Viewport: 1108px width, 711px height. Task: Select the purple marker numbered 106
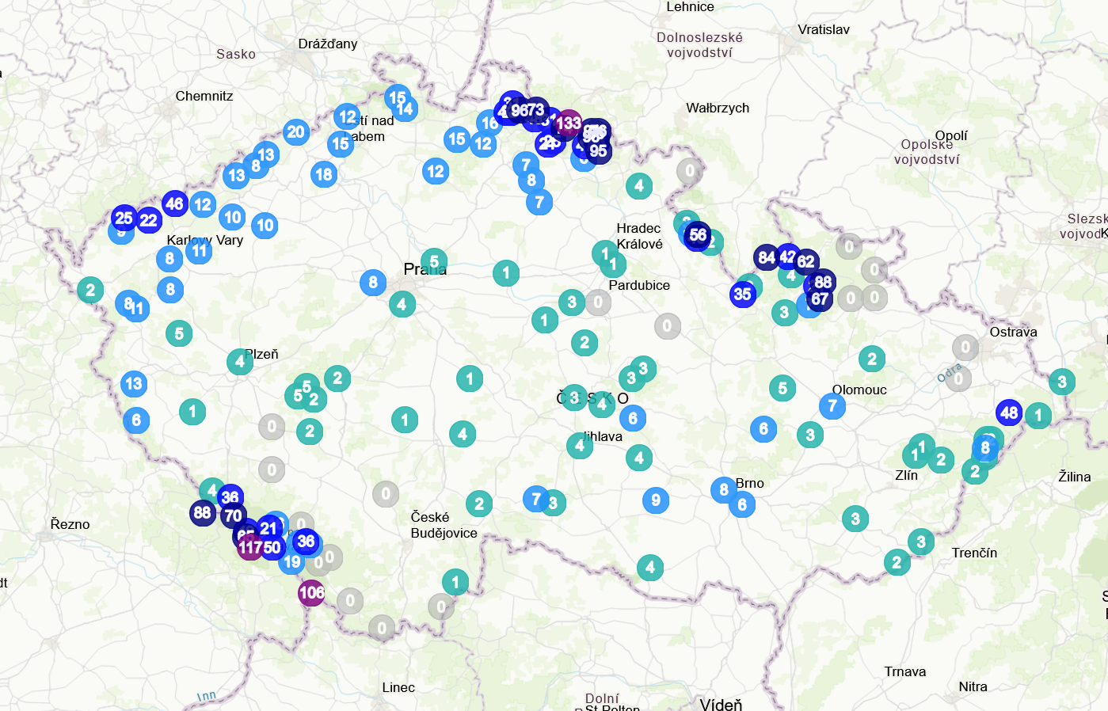[x=311, y=592]
